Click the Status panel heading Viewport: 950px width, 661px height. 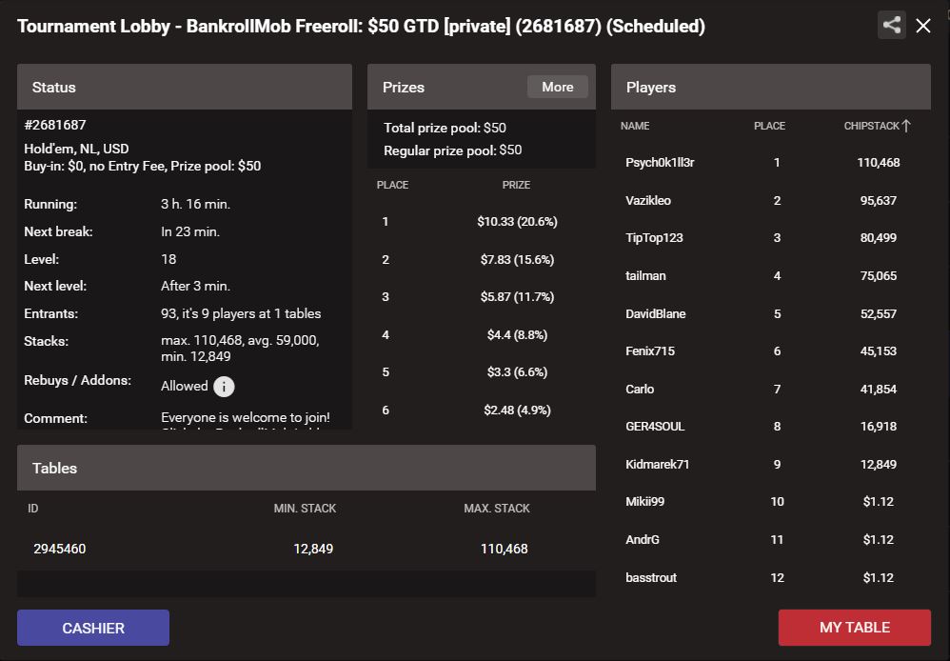coord(54,88)
